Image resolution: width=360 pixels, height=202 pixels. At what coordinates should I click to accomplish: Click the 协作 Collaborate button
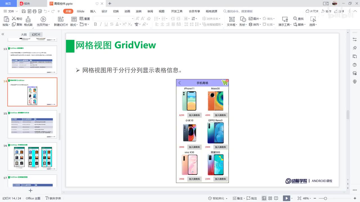coord(326,11)
